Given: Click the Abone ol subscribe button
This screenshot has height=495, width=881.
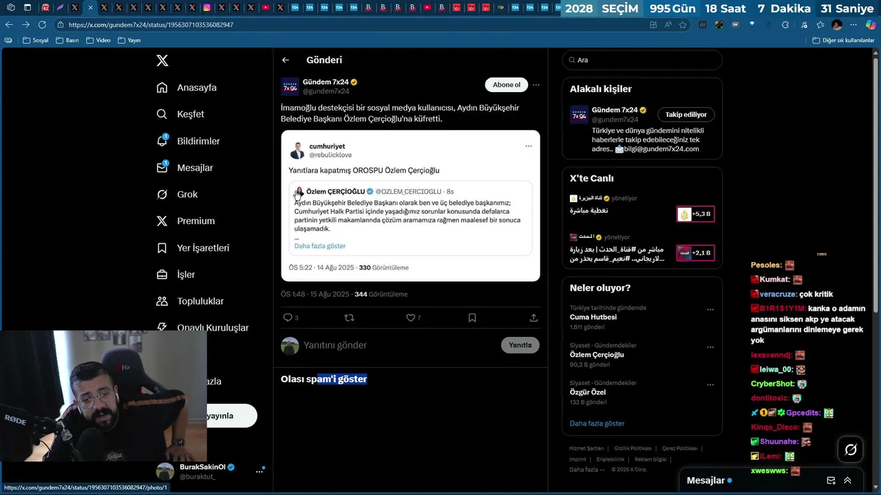Looking at the screenshot, I should pyautogui.click(x=507, y=85).
